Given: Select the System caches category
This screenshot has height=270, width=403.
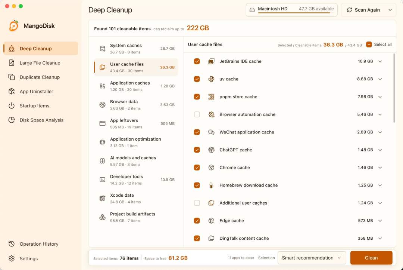Looking at the screenshot, I should click(x=136, y=49).
